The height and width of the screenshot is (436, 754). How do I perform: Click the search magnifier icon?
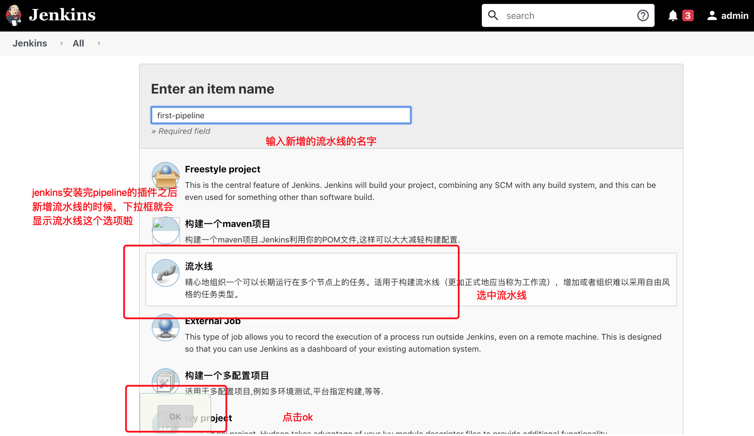(x=493, y=15)
